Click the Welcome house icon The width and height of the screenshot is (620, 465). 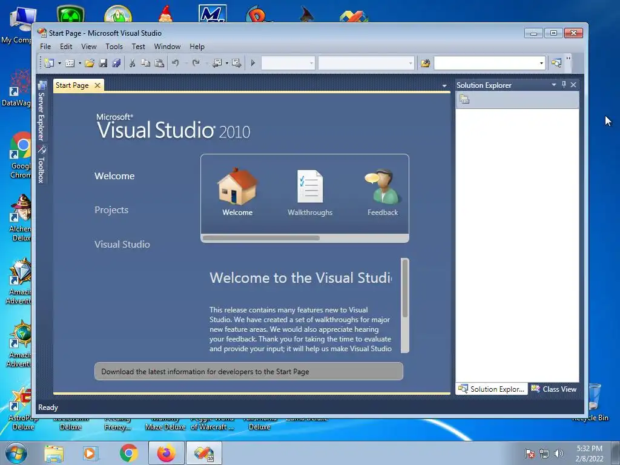pos(237,186)
